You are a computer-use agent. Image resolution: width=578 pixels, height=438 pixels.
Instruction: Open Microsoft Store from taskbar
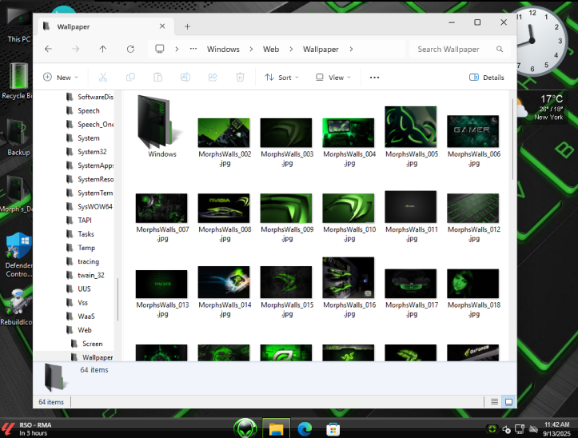point(333,428)
